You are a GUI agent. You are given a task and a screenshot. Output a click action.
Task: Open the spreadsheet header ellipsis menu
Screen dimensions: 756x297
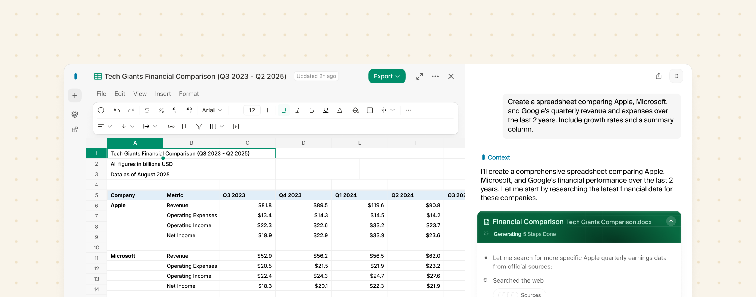435,76
